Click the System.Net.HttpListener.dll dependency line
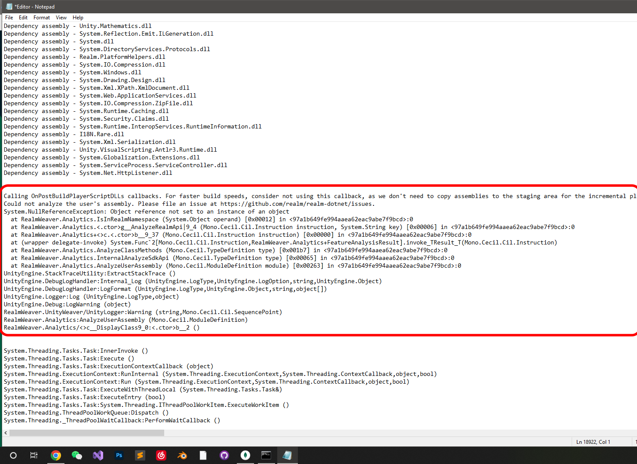 [x=88, y=173]
